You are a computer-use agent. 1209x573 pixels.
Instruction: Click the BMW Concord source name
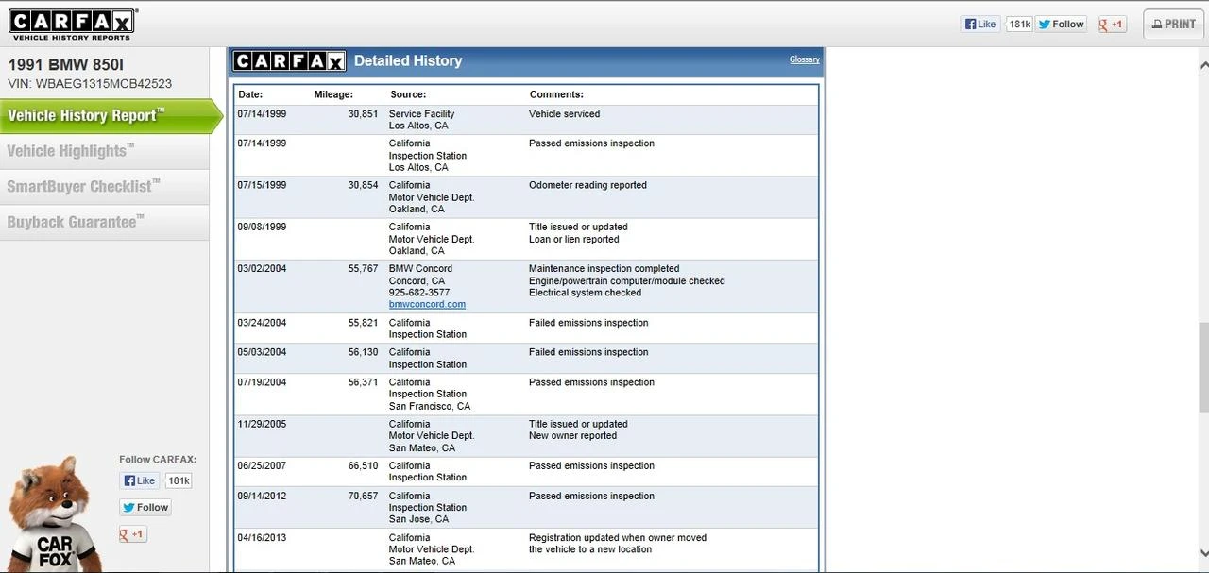pyautogui.click(x=420, y=269)
